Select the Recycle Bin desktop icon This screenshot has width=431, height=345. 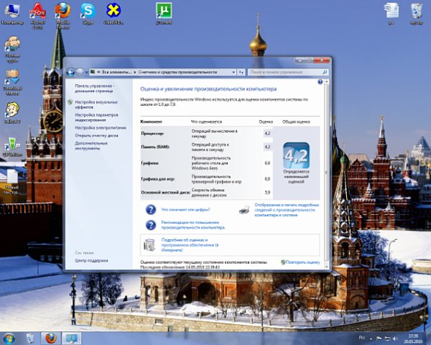click(x=417, y=14)
